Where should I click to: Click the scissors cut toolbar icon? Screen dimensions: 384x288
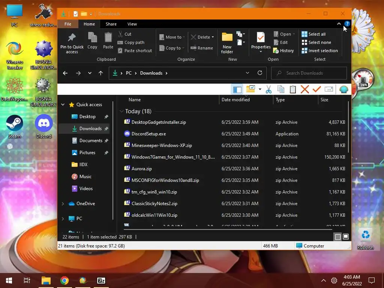268,89
